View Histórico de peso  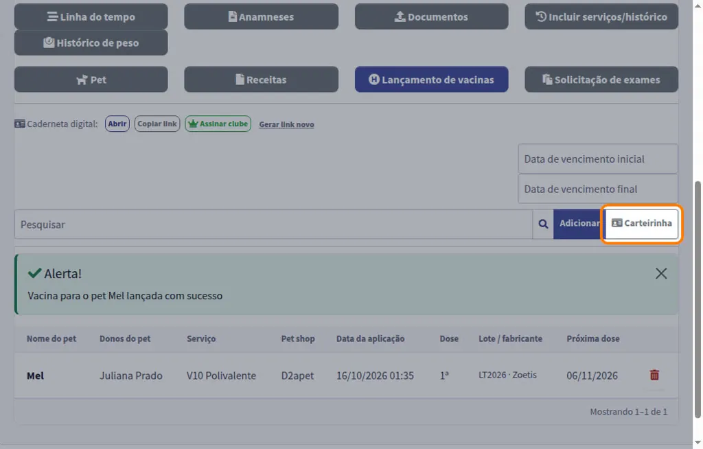[91, 43]
